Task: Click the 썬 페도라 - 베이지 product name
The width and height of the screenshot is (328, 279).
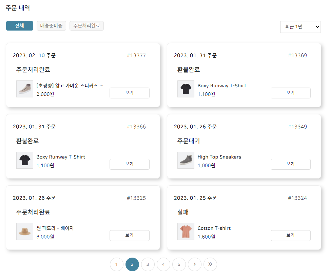Action: [55, 228]
